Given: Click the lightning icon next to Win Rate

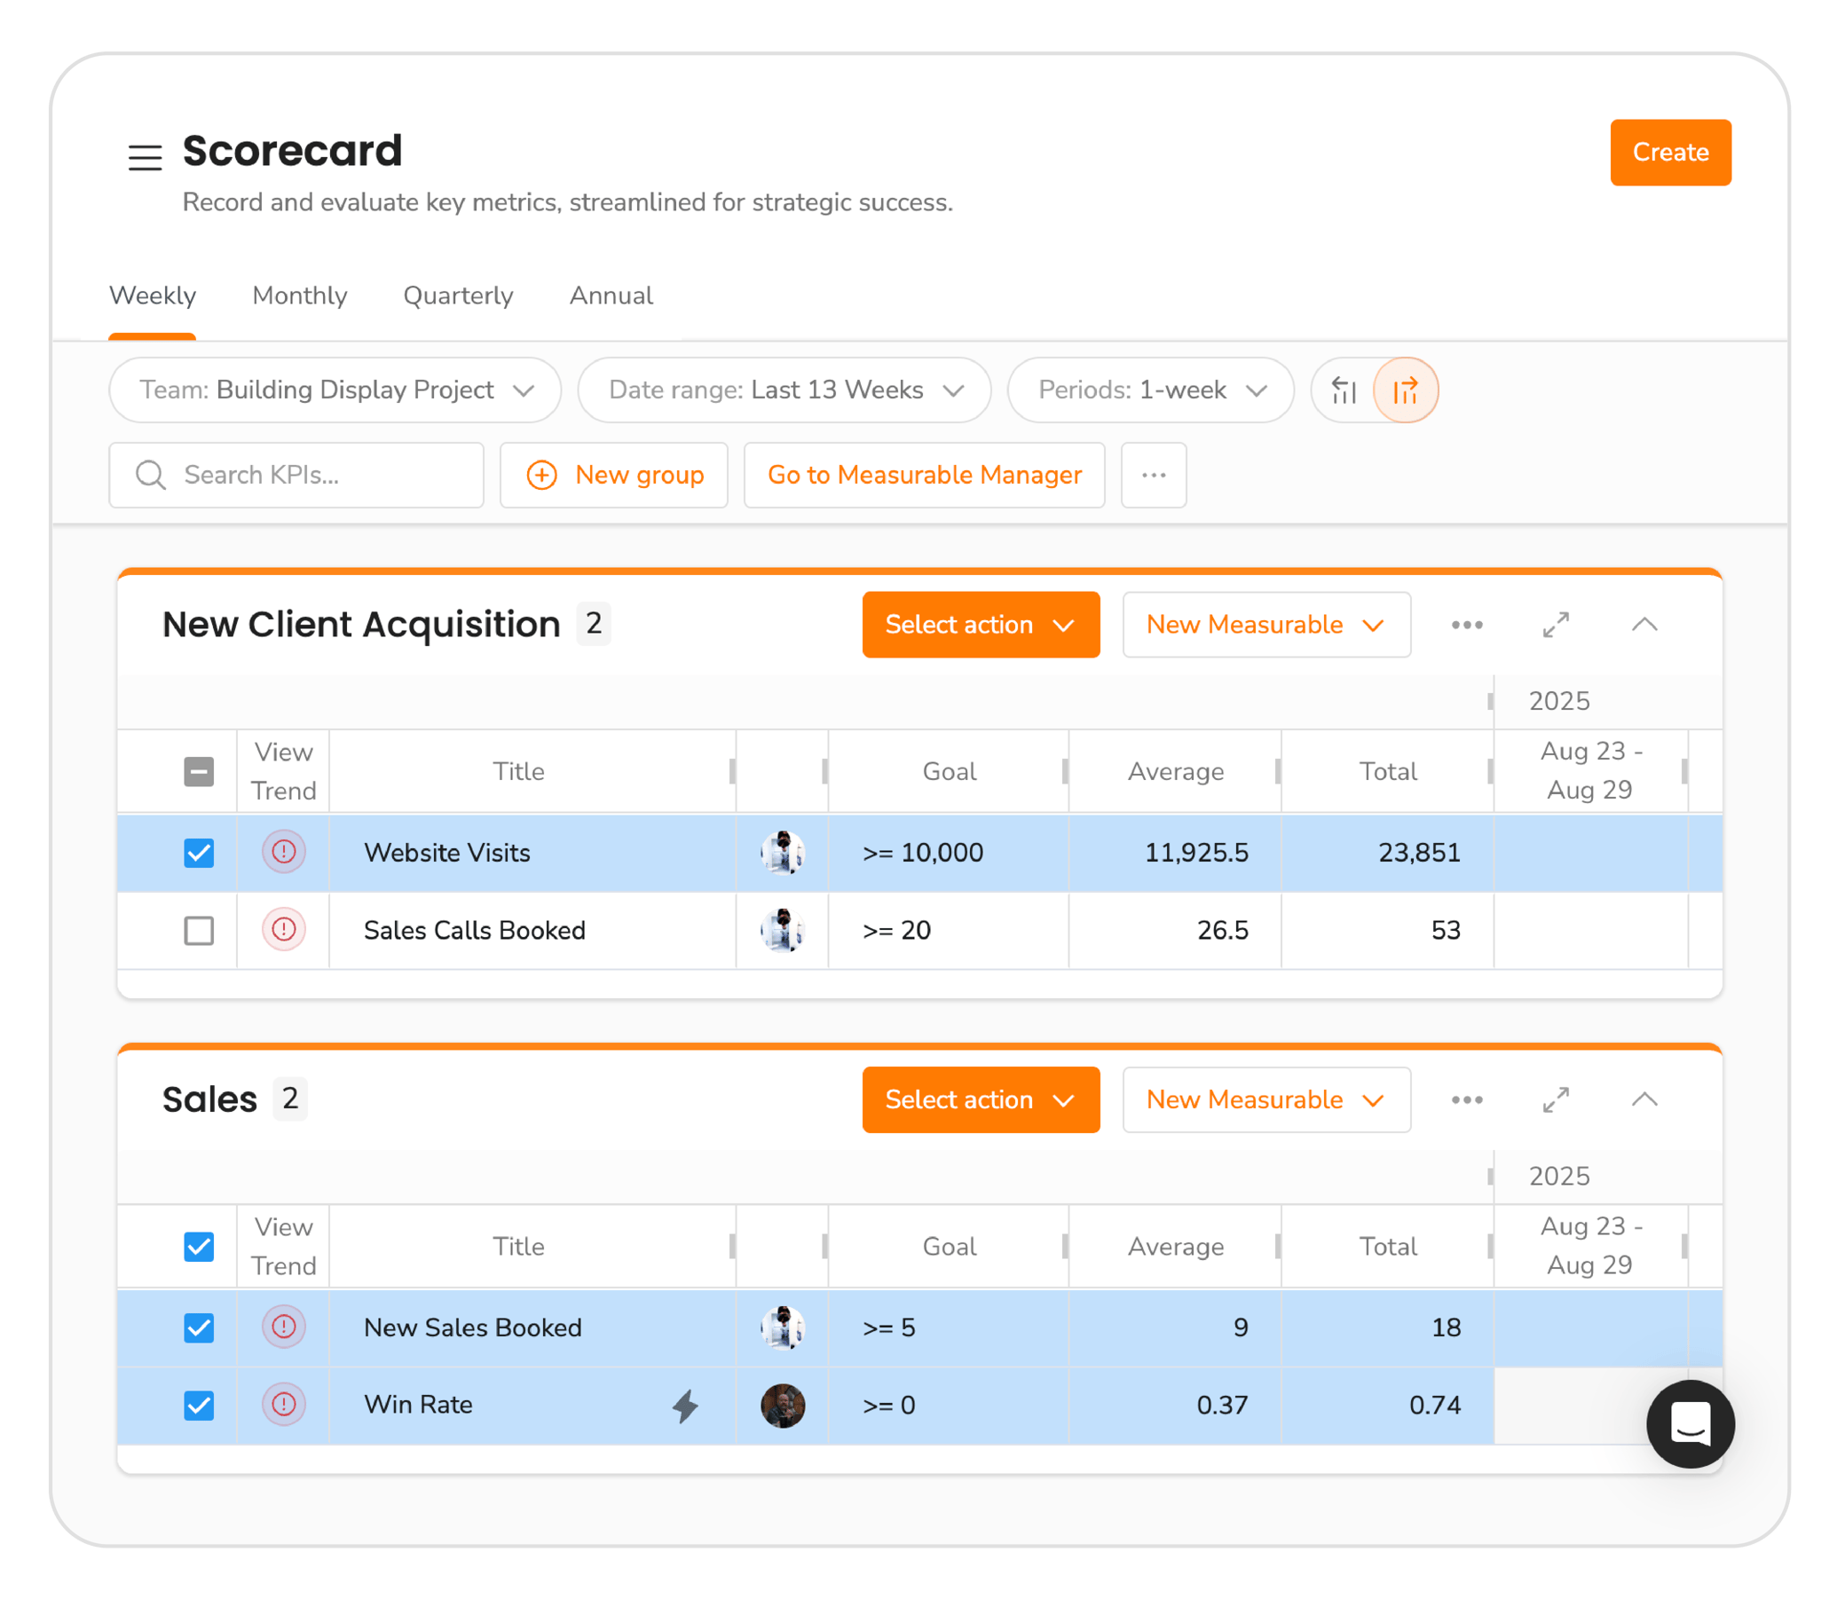Looking at the screenshot, I should (685, 1405).
